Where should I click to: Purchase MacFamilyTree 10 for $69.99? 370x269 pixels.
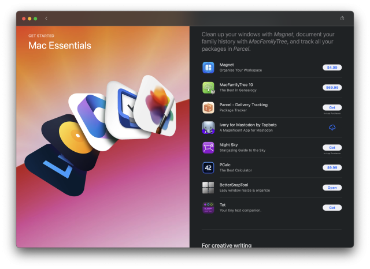point(332,88)
